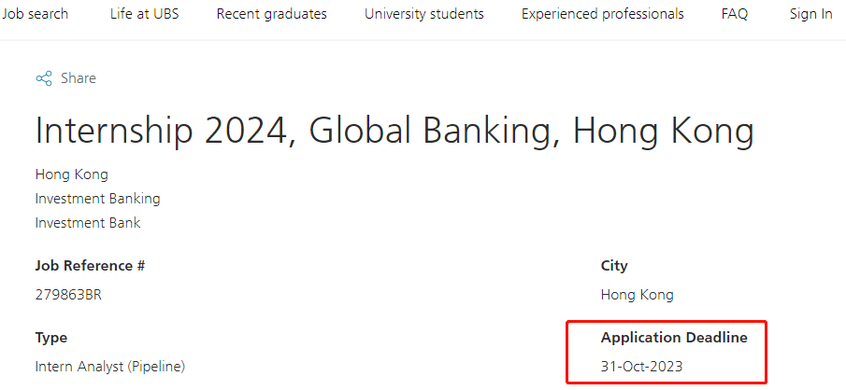This screenshot has height=390, width=846.
Task: Click the Sign In link
Action: coord(810,14)
